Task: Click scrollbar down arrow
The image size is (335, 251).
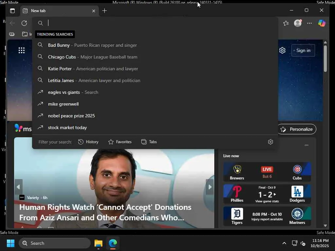Action: (325, 226)
